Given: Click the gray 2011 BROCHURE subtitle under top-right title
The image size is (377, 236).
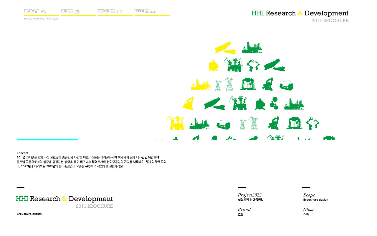Looking at the screenshot, I should [330, 21].
